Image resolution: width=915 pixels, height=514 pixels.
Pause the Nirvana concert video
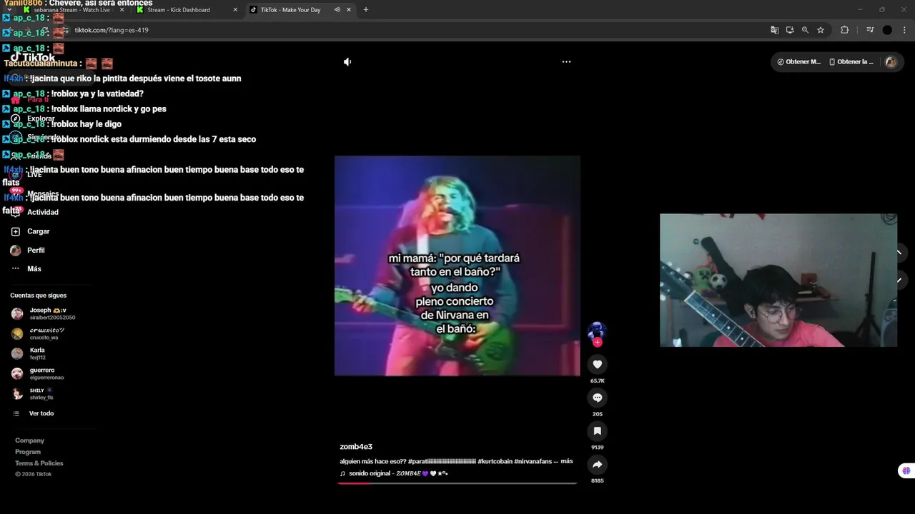click(x=457, y=266)
